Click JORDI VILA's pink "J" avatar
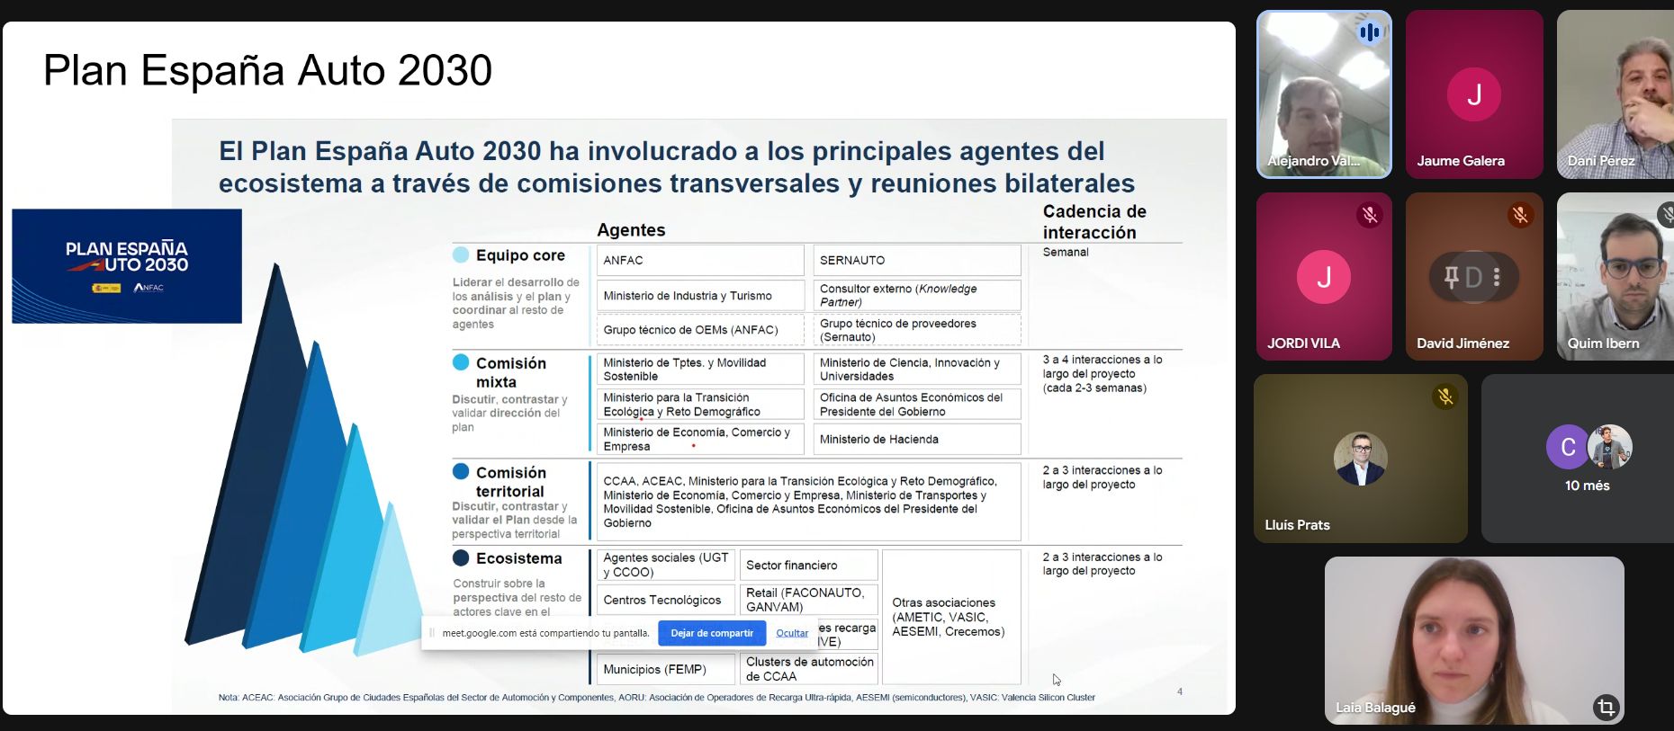Viewport: 1674px width, 731px height. 1323,277
